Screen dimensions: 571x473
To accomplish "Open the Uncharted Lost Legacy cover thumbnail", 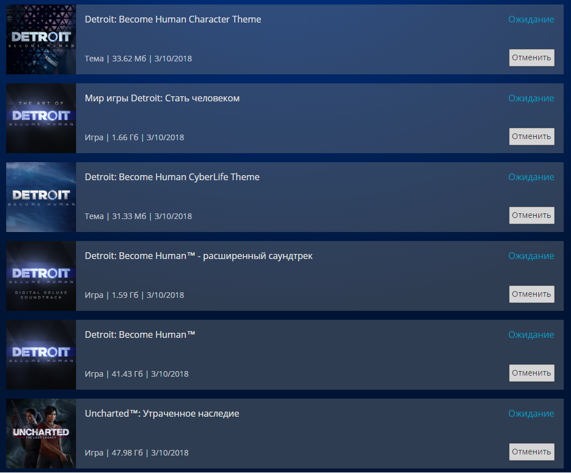I will [x=41, y=434].
